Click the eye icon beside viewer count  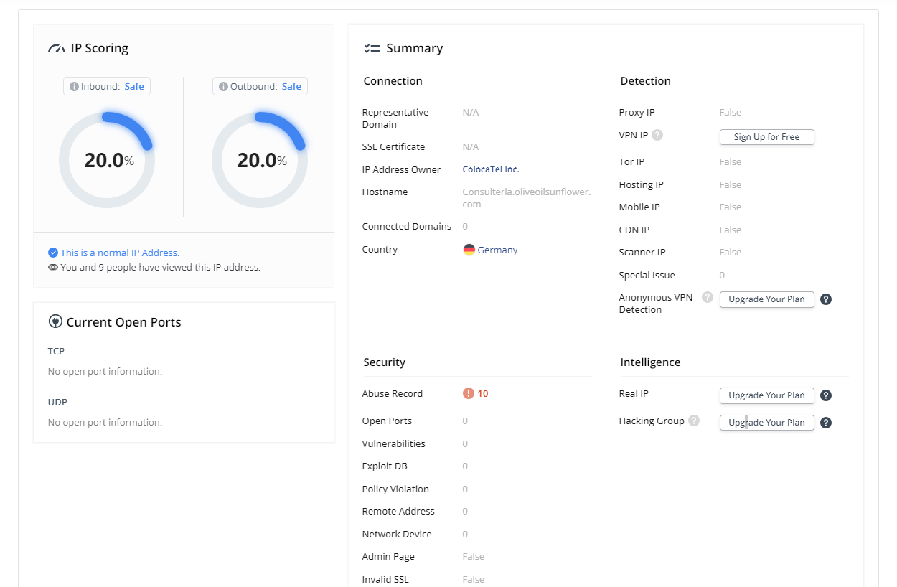click(53, 267)
